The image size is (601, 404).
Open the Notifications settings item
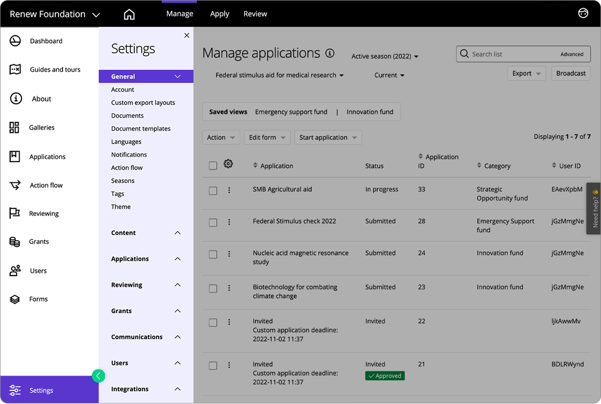(129, 155)
